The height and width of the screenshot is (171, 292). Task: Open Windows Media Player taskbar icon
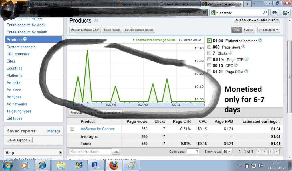pyautogui.click(x=25, y=165)
